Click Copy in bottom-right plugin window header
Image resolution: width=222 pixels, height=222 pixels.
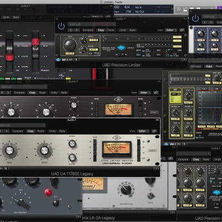196,159
